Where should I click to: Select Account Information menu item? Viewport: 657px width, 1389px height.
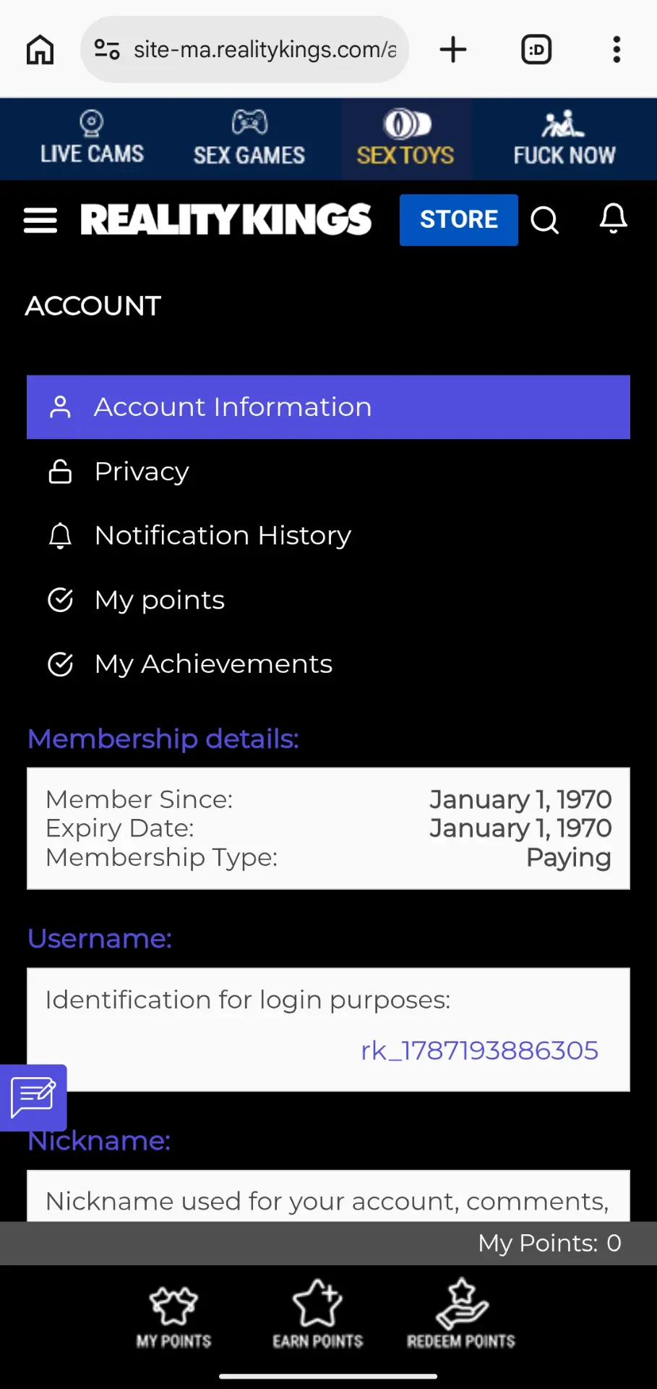pyautogui.click(x=328, y=407)
